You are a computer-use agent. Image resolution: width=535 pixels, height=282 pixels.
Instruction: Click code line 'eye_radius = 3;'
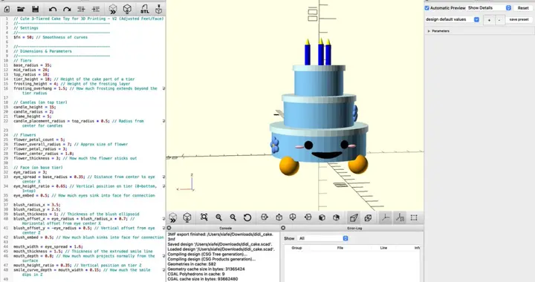(30, 172)
